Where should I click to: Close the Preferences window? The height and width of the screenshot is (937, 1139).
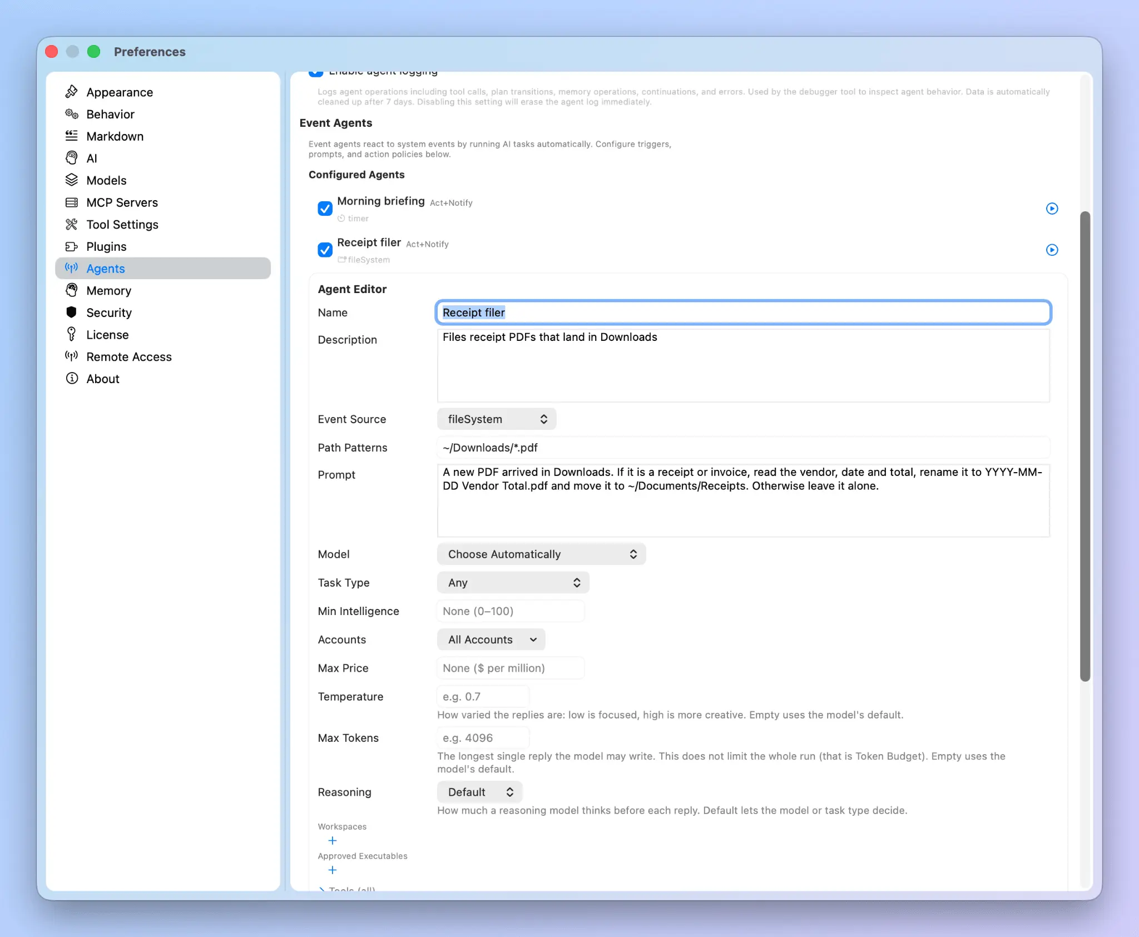tap(52, 52)
